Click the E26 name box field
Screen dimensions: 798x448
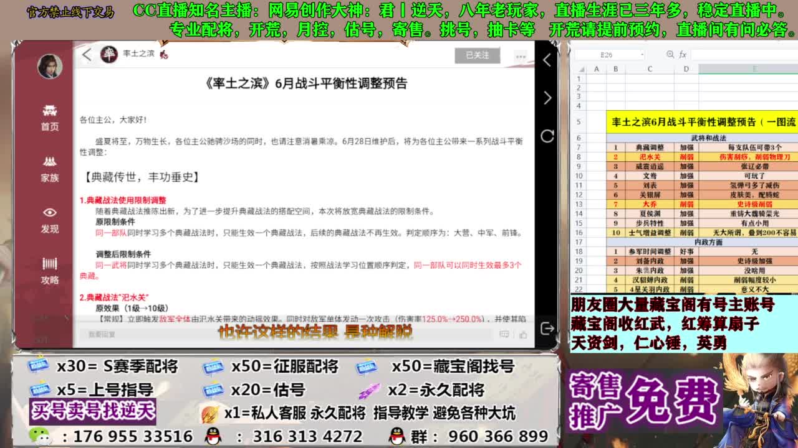click(610, 55)
